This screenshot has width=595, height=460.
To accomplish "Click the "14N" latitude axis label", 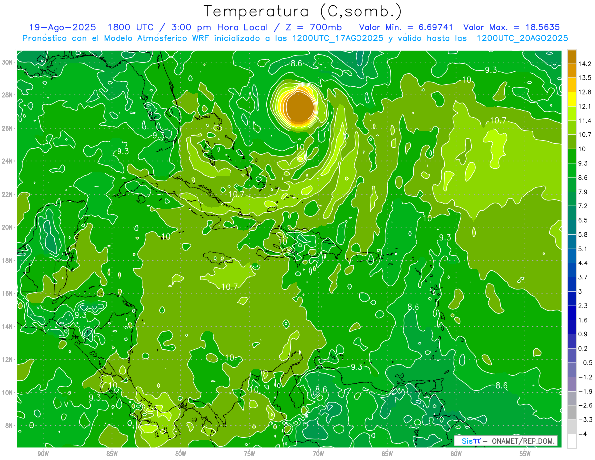I will tap(8, 327).
